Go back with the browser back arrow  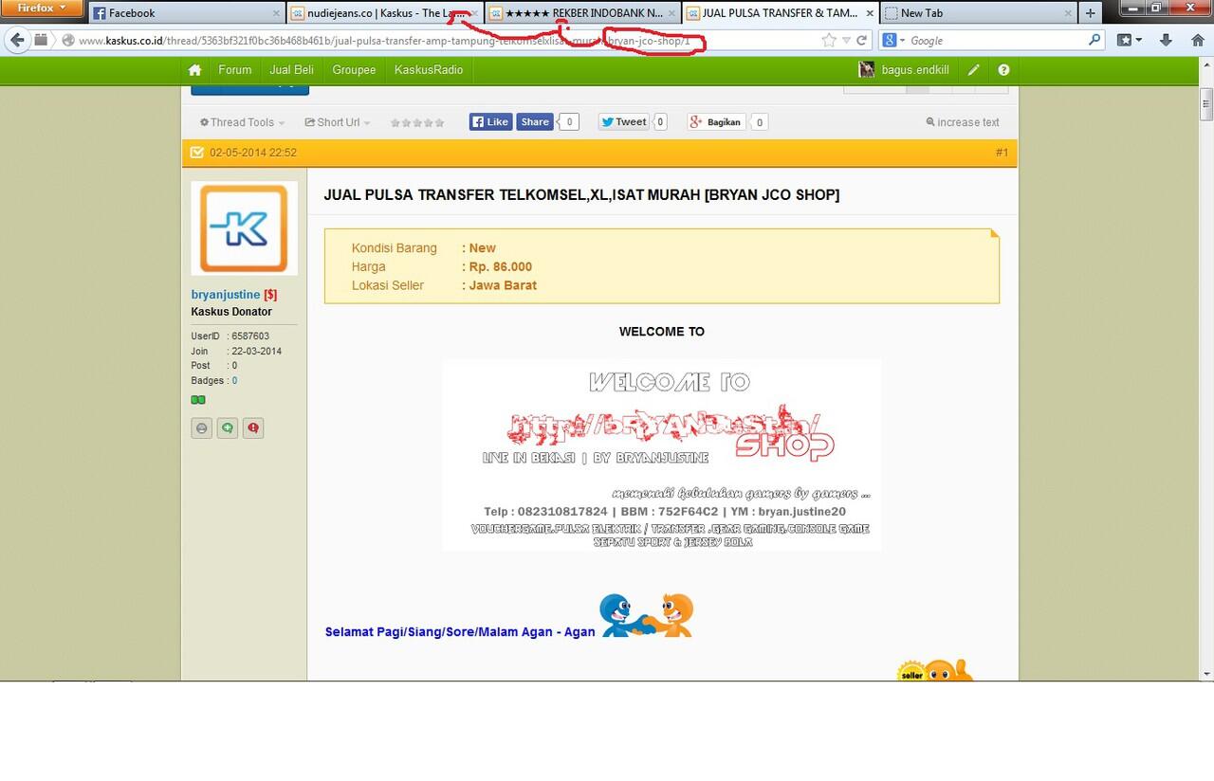click(x=17, y=41)
